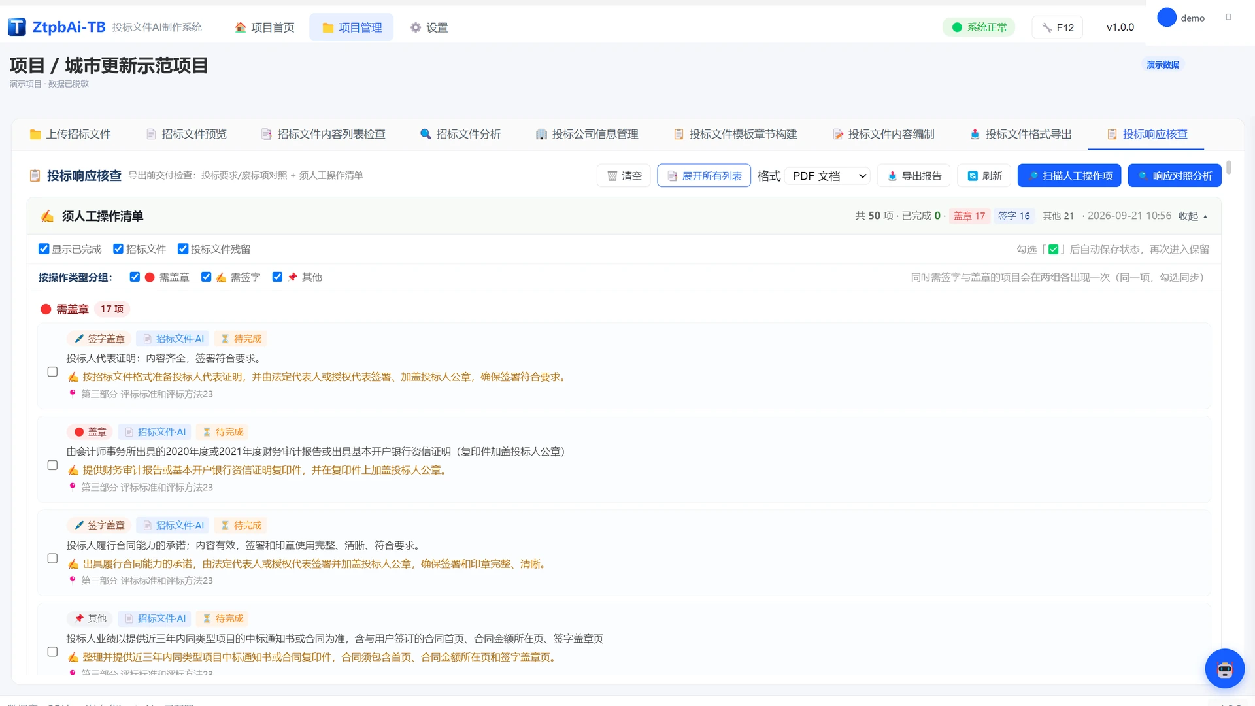Open the PDF 文档 format dropdown

pyautogui.click(x=829, y=176)
